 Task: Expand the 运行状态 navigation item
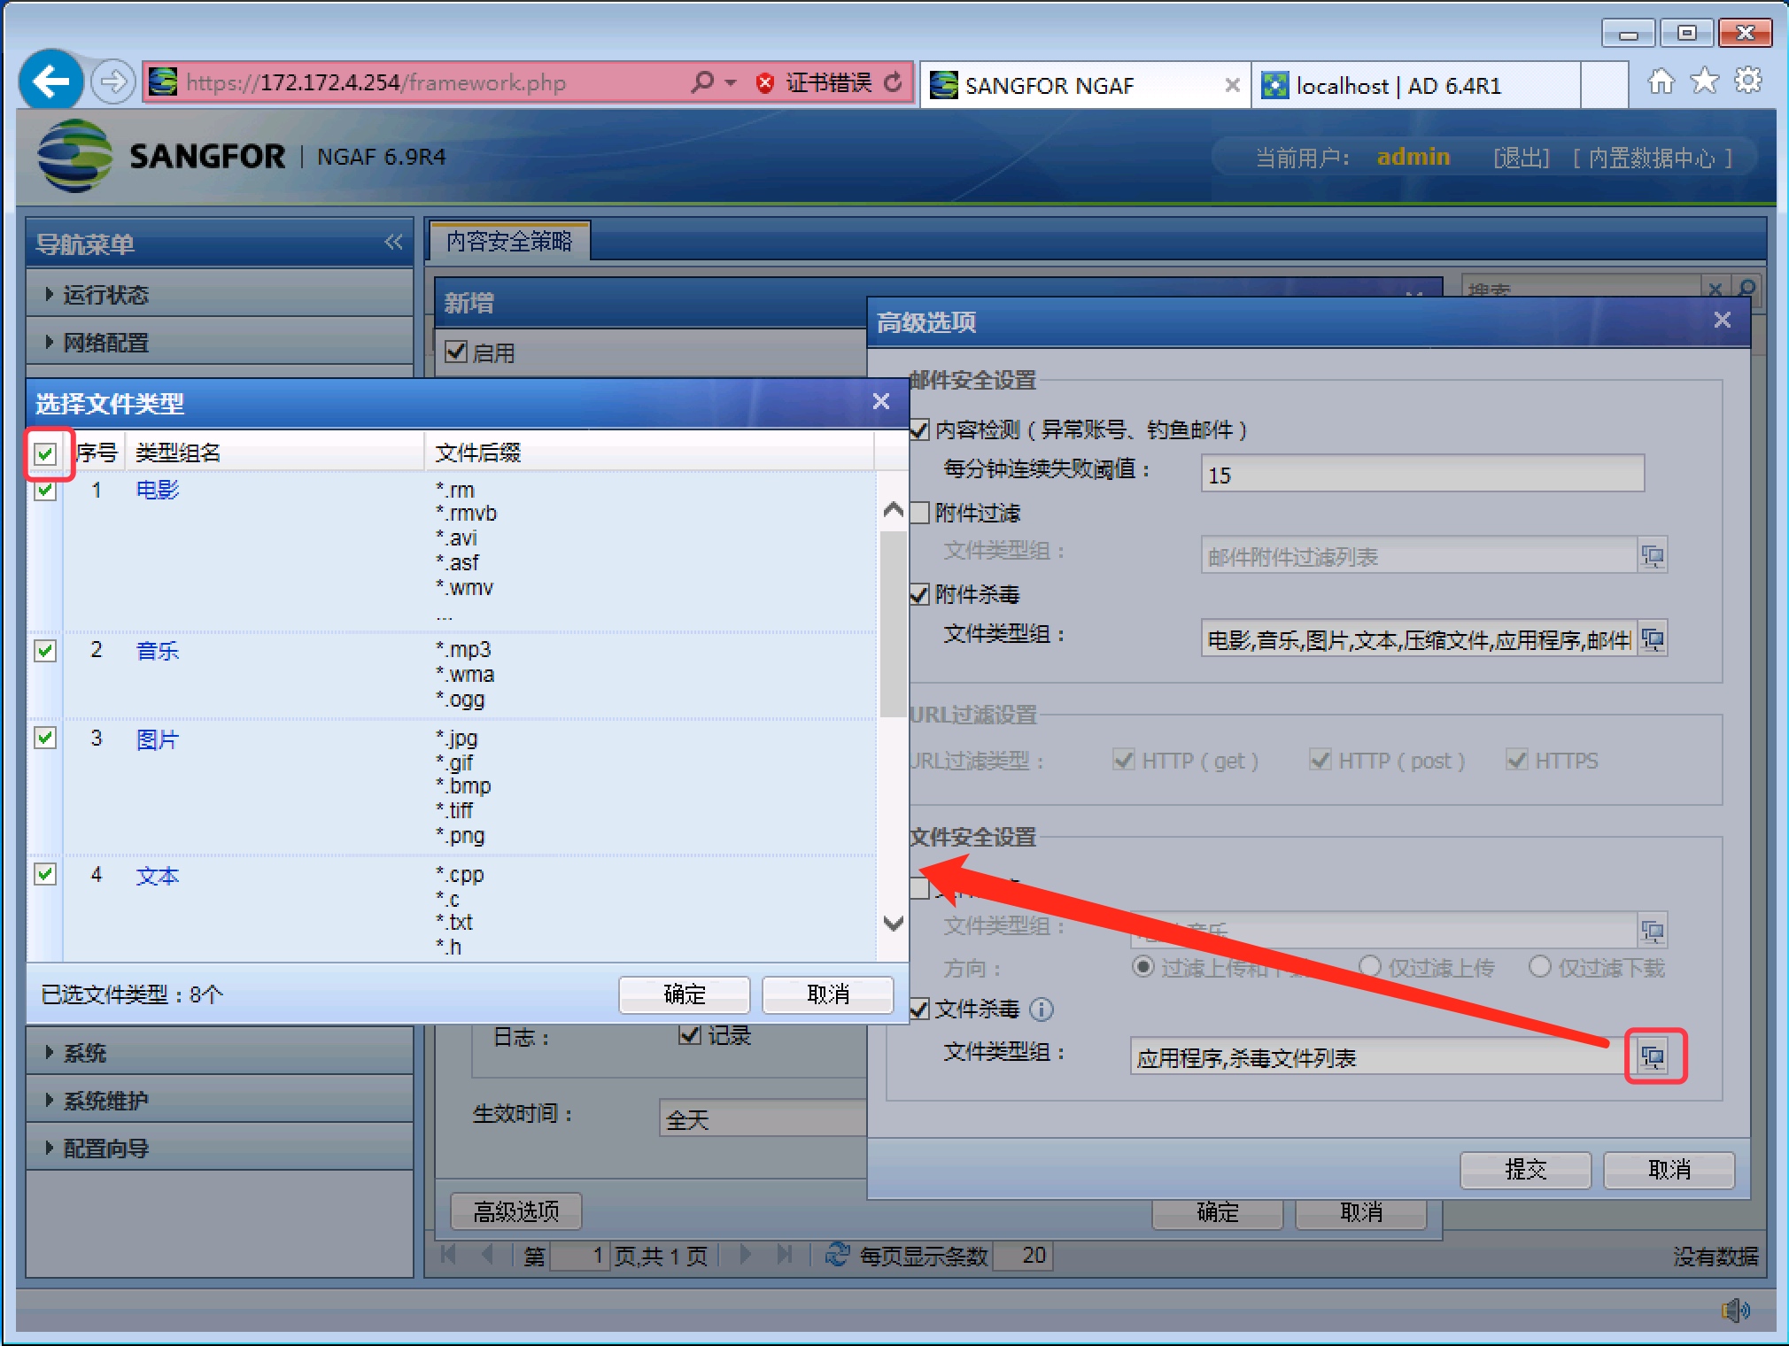click(105, 295)
